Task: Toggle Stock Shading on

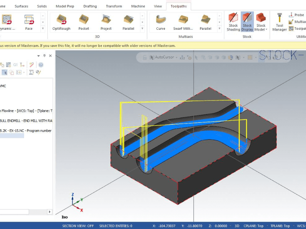Action: (x=233, y=22)
